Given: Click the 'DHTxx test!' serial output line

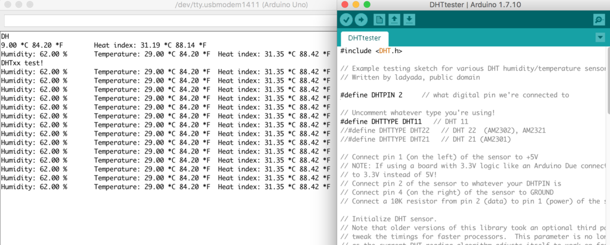Looking at the screenshot, I should 23,63.
